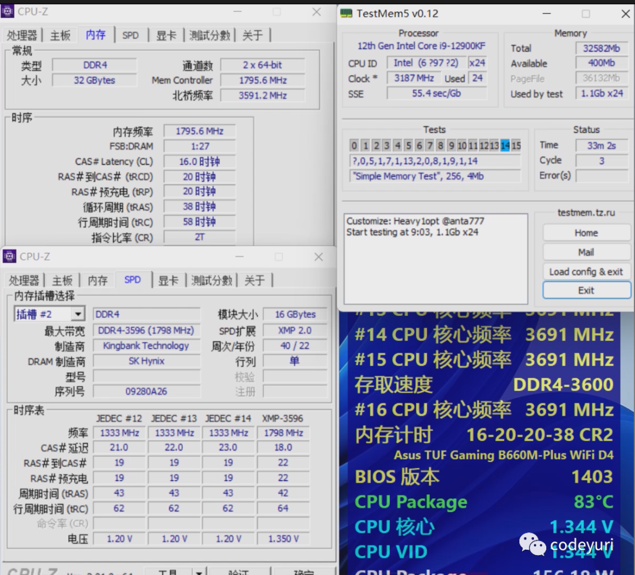Click the test log text area in TestMem5

436,259
